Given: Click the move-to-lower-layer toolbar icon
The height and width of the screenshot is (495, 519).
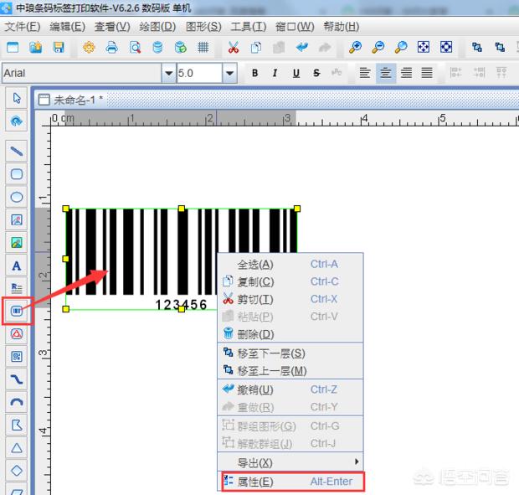Looking at the screenshot, I should [x=477, y=48].
